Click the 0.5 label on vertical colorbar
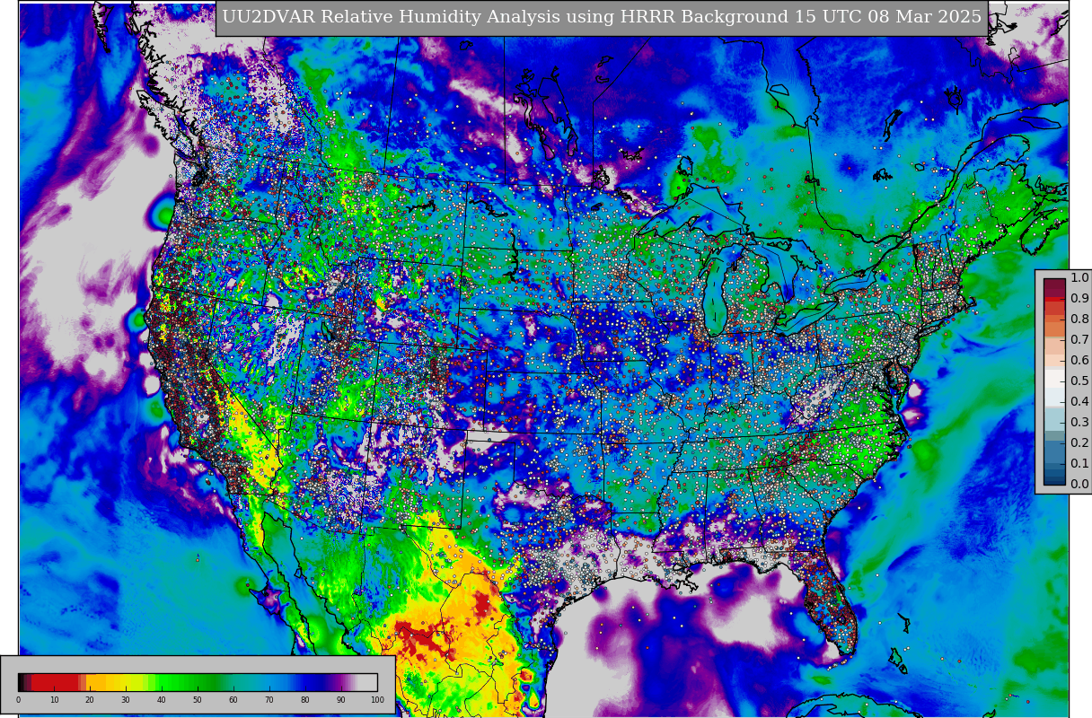The height and width of the screenshot is (718, 1092). tap(1079, 381)
